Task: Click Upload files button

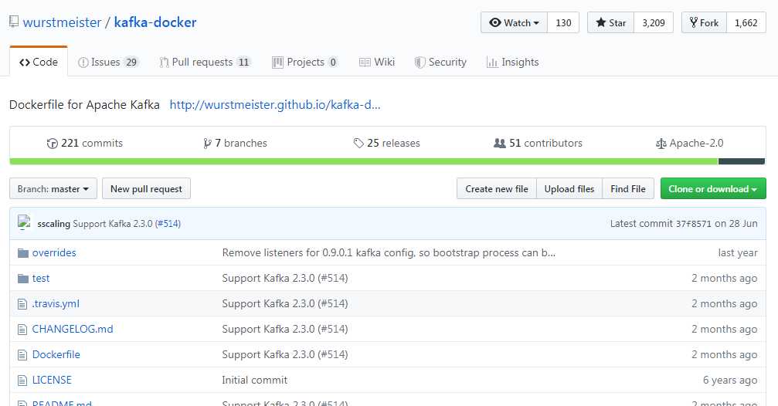Action: click(569, 189)
